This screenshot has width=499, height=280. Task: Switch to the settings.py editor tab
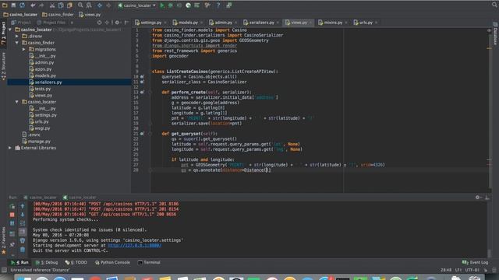[150, 23]
